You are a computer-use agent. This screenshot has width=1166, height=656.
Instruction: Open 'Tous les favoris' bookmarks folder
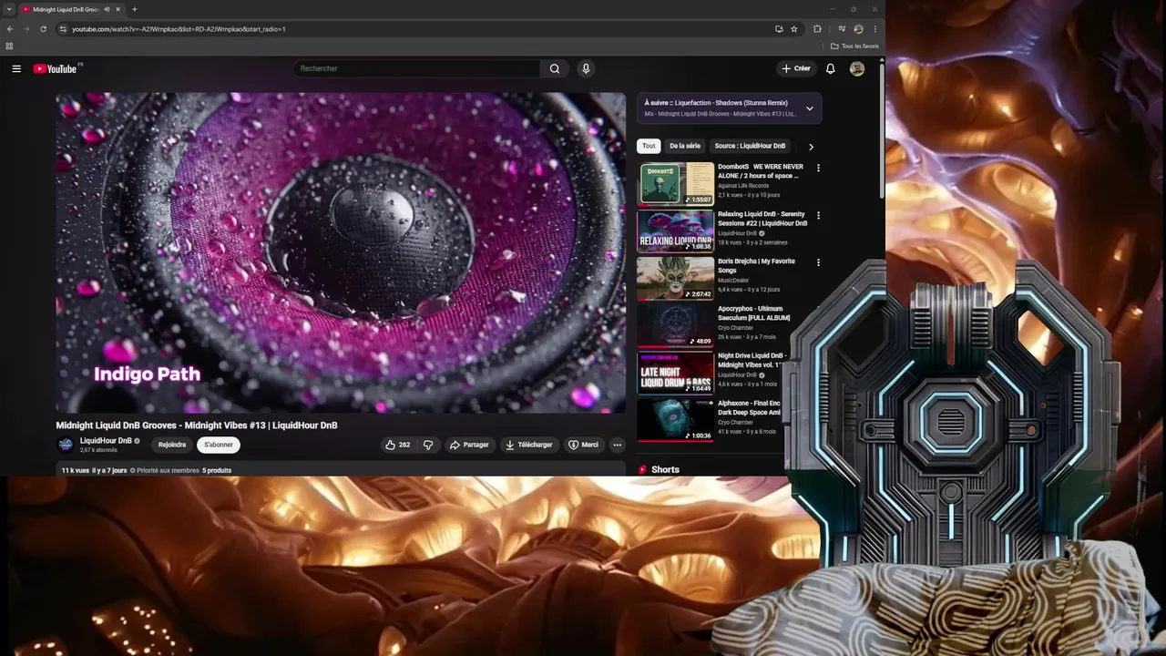[854, 46]
